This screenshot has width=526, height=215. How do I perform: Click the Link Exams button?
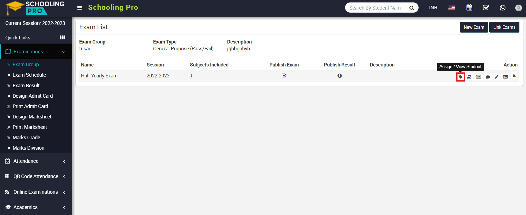tap(504, 27)
